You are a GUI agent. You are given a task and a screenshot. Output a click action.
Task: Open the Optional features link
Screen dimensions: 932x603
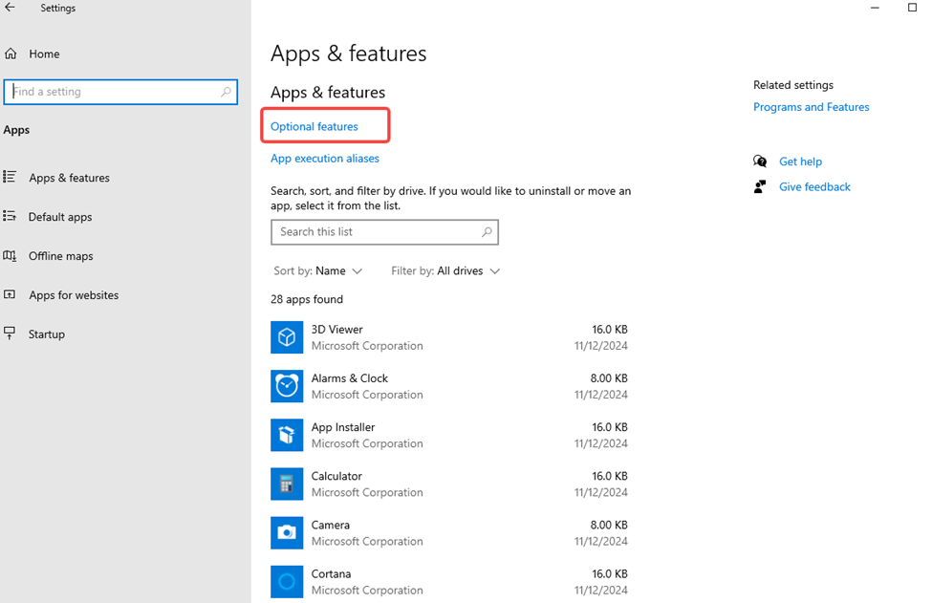pyautogui.click(x=314, y=126)
